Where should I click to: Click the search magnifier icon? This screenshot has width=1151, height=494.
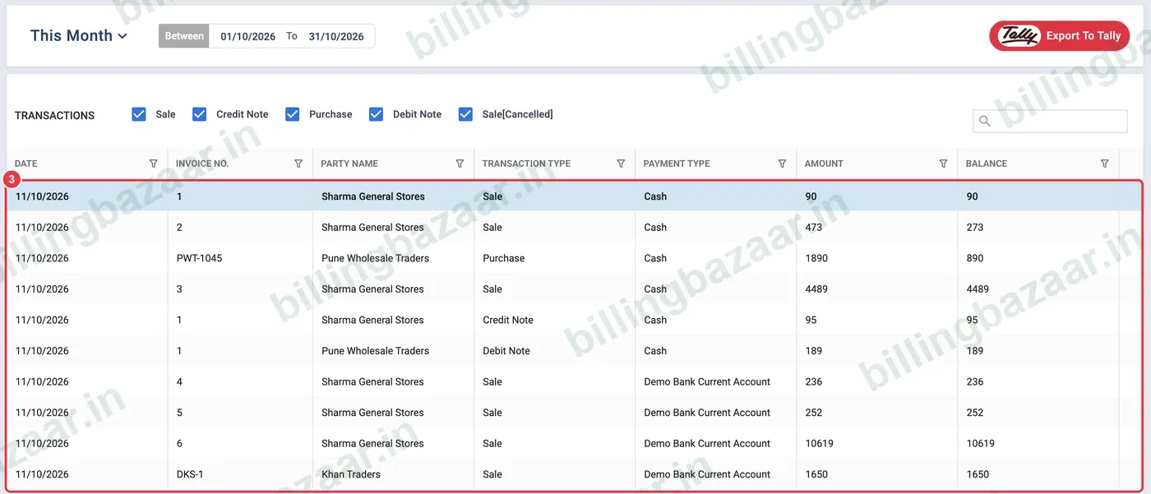pyautogui.click(x=984, y=121)
